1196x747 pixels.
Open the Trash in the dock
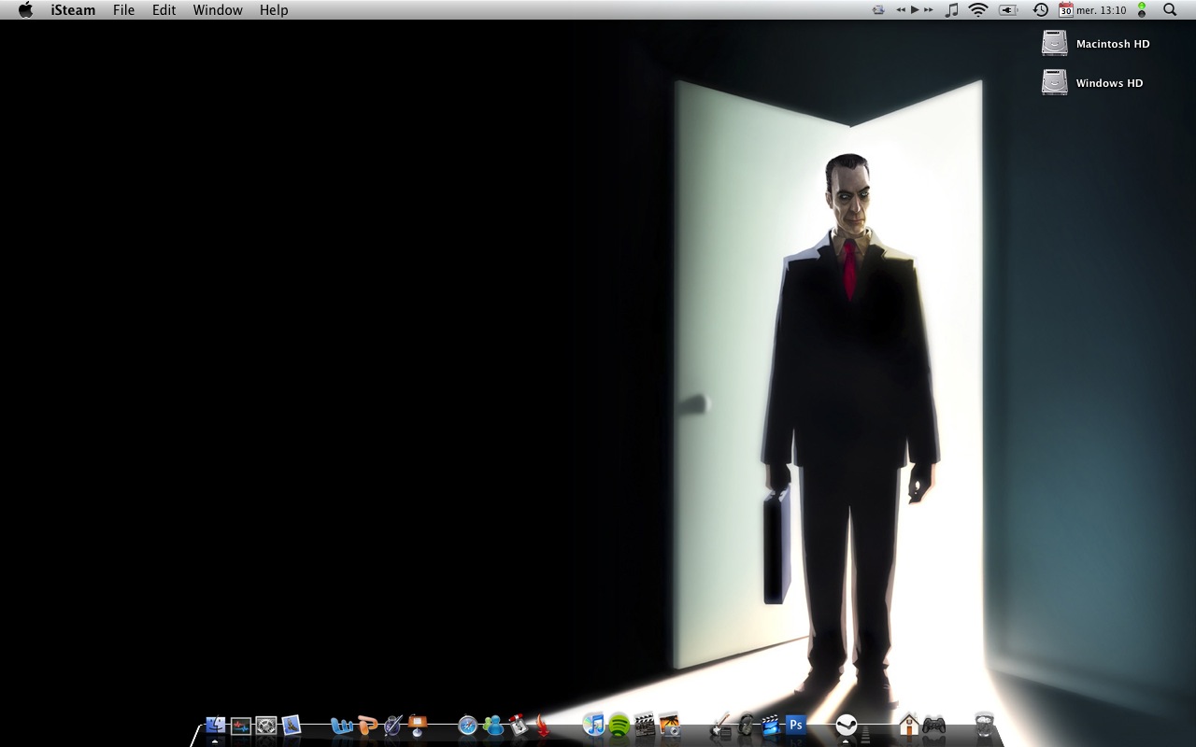coord(984,726)
